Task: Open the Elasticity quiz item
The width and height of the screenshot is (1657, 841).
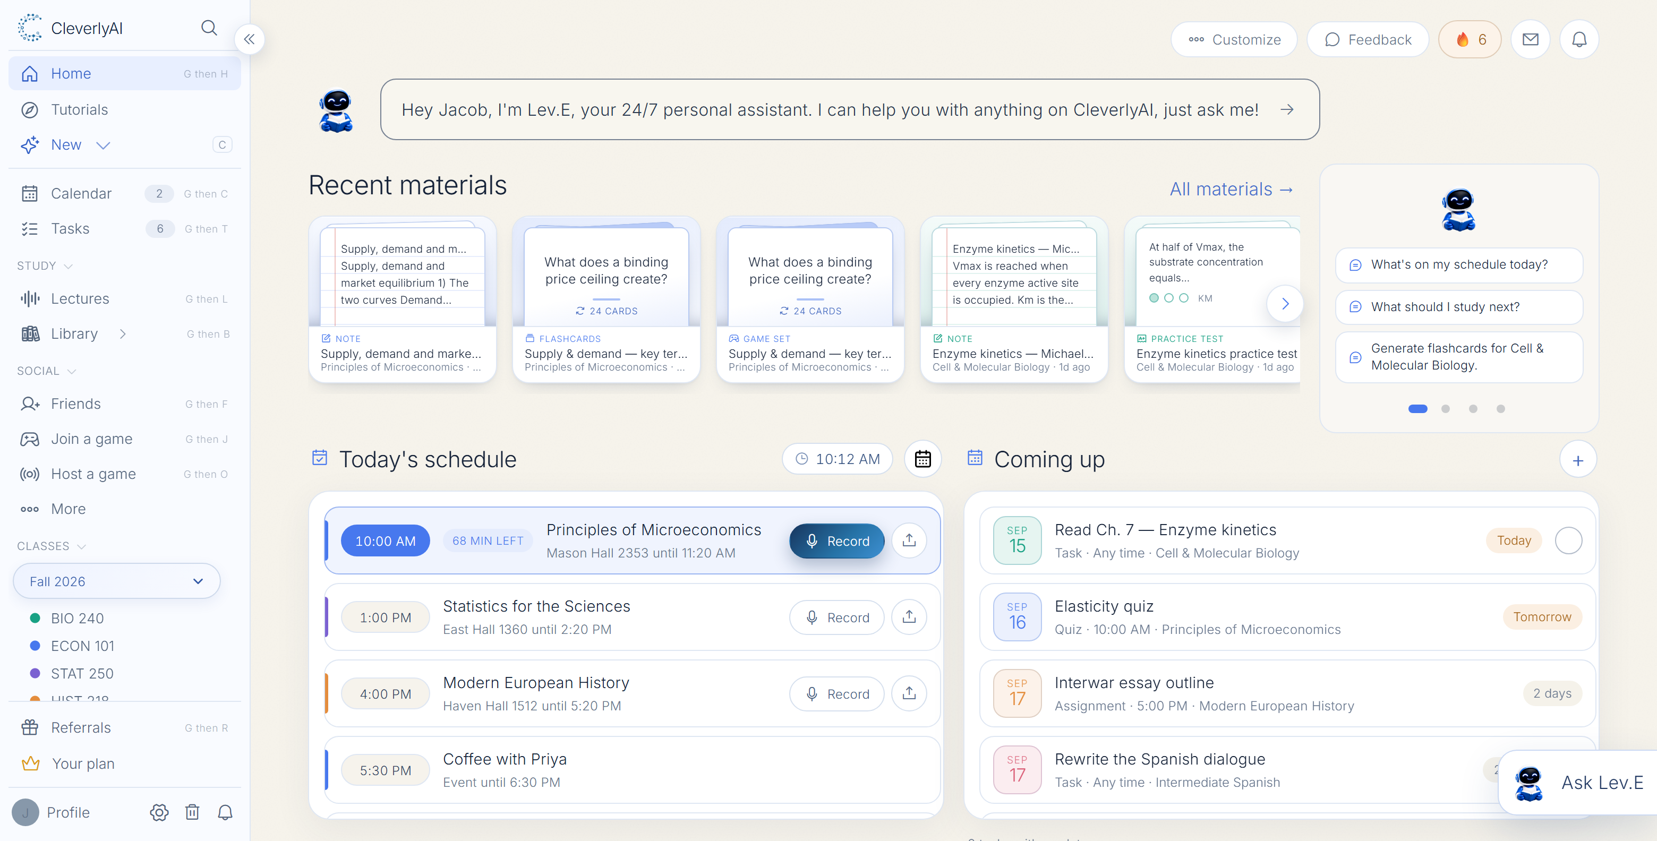Action: click(1287, 616)
